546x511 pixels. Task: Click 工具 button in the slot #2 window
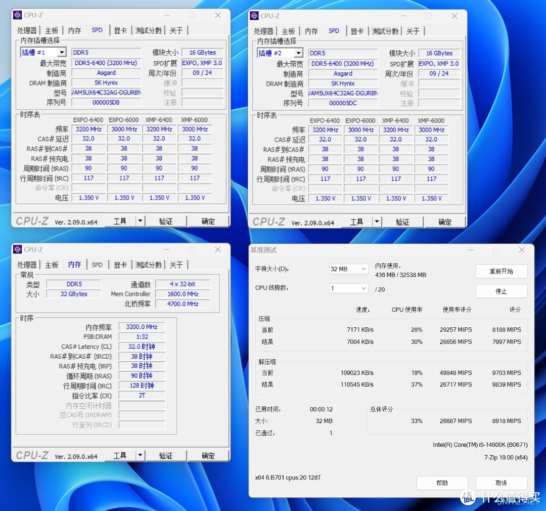point(357,222)
